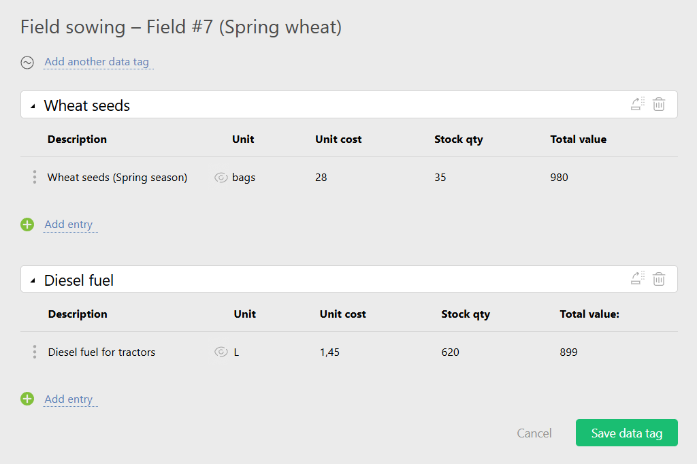Click the move icon in Diesel fuel header
This screenshot has width=697, height=464.
click(x=638, y=279)
